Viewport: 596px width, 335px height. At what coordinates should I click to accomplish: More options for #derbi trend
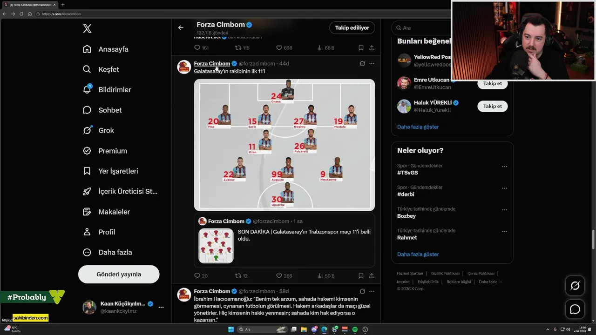pos(504,188)
